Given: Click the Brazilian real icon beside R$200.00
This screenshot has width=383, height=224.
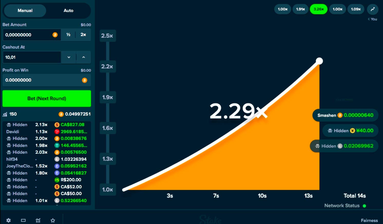Looking at the screenshot, I should click(57, 180).
